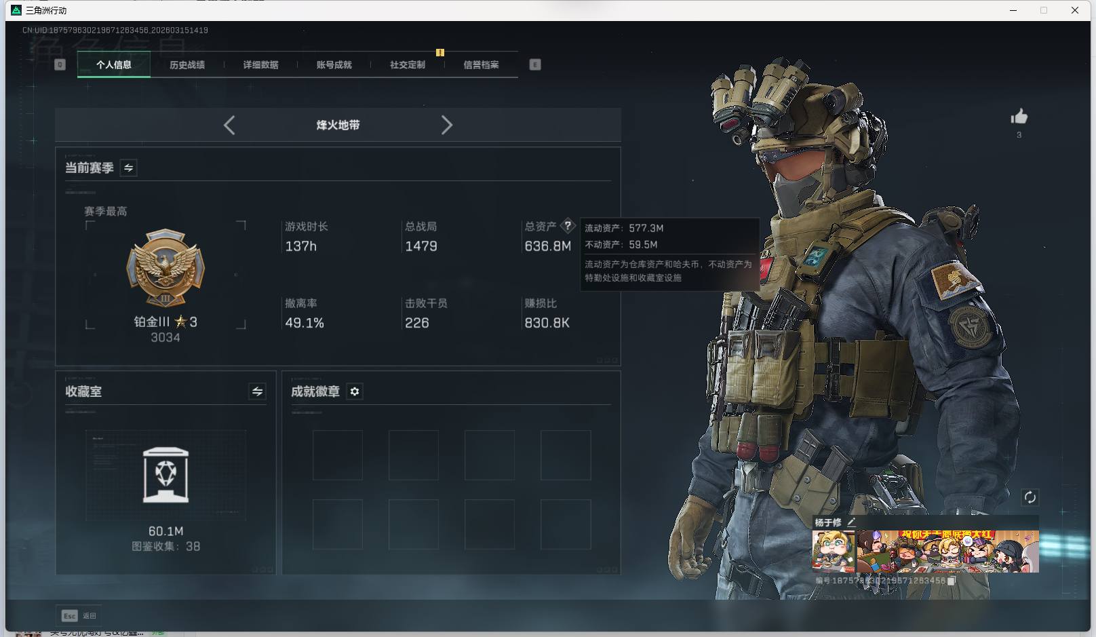This screenshot has width=1096, height=637.
Task: Copy the account 编号 with the copy icon
Action: (952, 581)
